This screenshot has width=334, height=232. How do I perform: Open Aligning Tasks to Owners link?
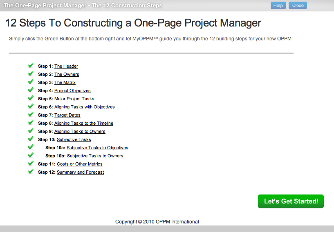(80, 131)
